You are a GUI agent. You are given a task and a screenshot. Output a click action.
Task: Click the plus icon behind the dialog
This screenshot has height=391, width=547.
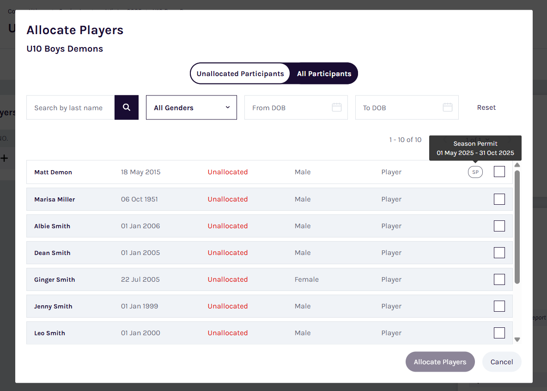coord(4,159)
